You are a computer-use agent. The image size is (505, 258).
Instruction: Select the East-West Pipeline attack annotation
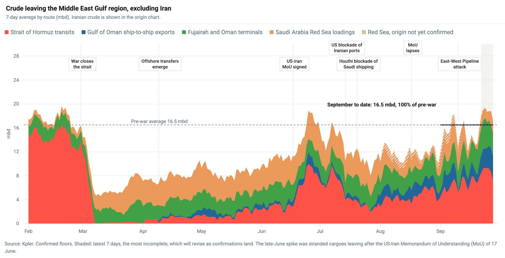pos(459,64)
